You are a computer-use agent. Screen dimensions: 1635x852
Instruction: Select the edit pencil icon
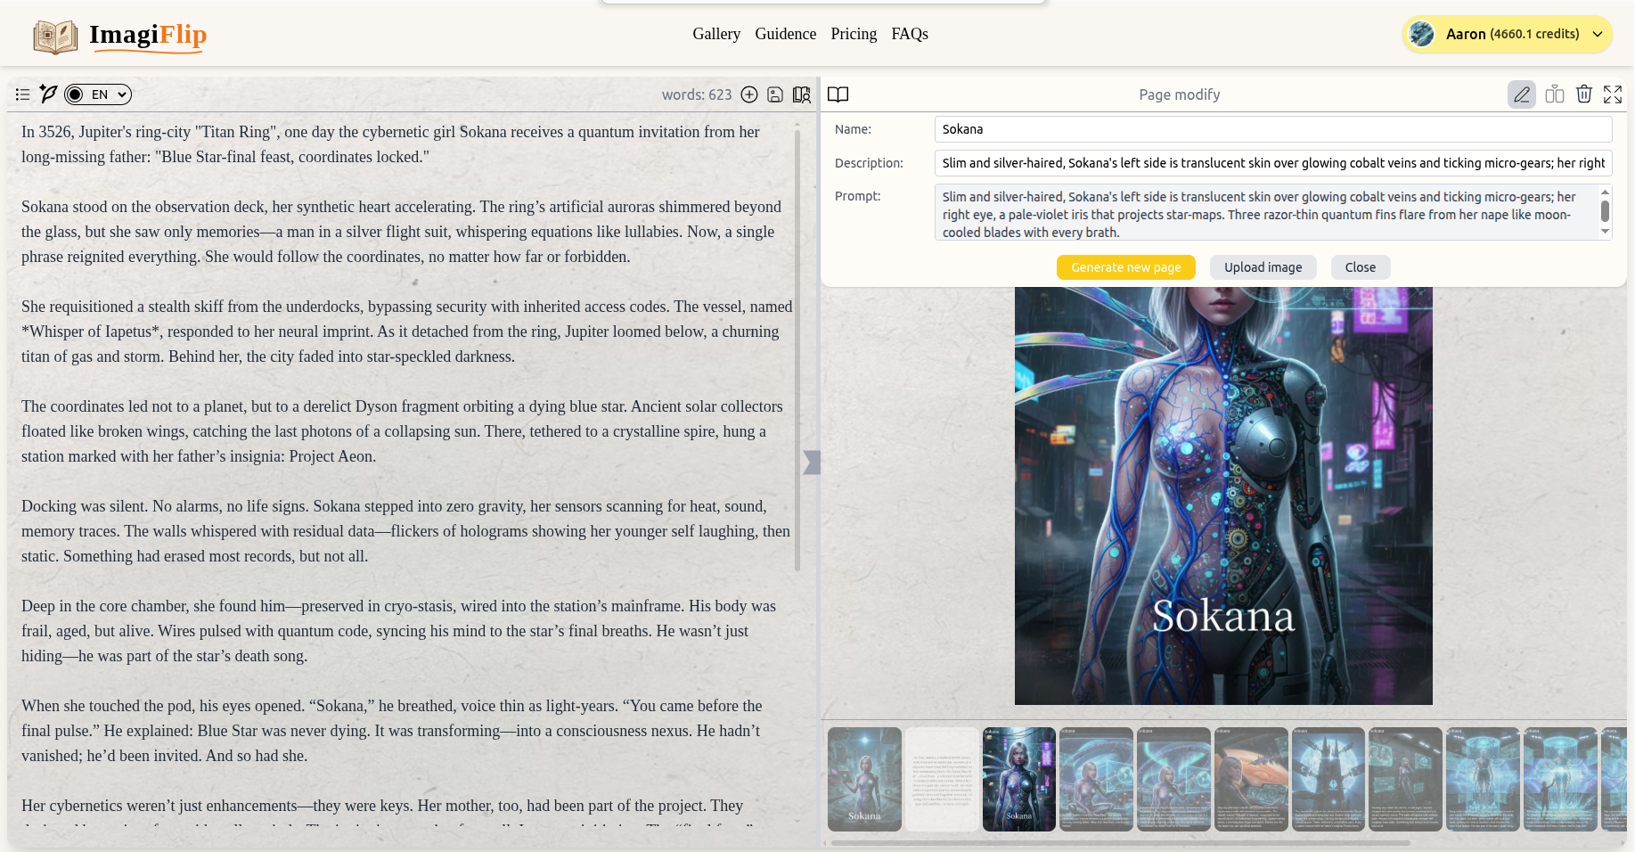(1521, 94)
